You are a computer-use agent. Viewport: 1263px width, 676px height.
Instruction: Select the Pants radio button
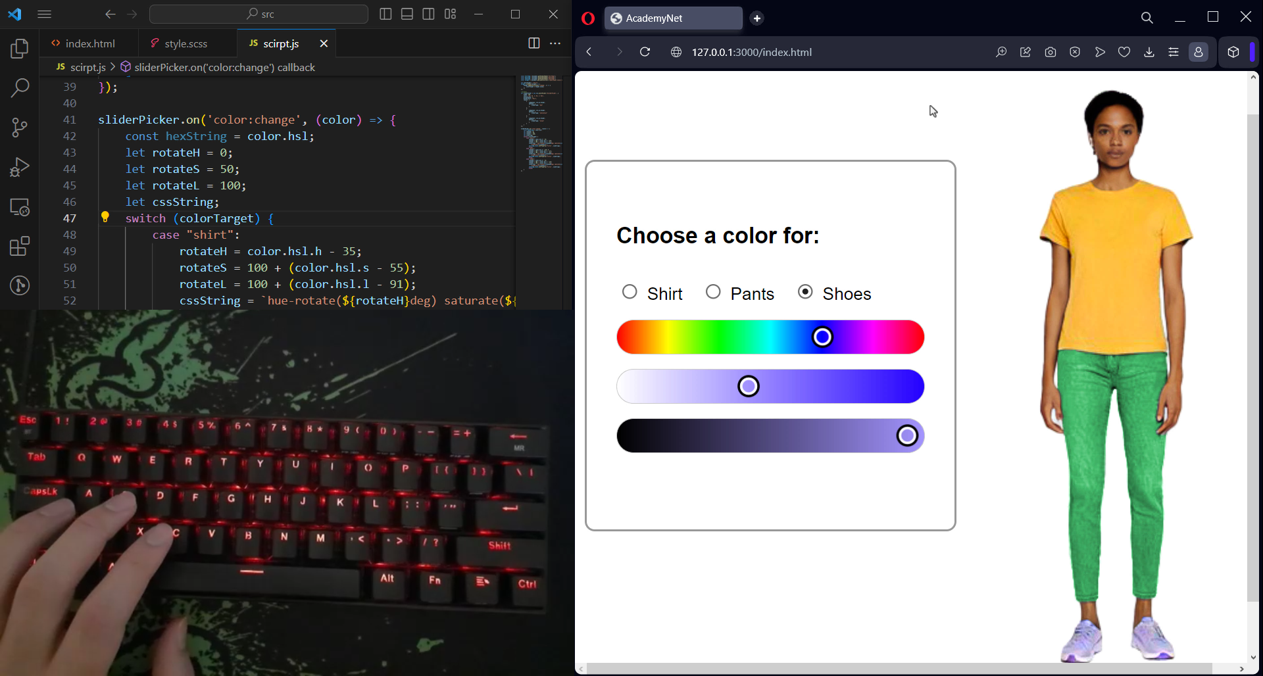(714, 291)
